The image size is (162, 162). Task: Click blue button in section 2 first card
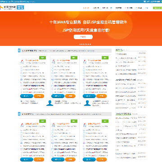click(x=27, y=159)
